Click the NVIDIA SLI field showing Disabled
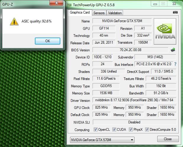Screen dimensions: 183x147 click(135, 122)
